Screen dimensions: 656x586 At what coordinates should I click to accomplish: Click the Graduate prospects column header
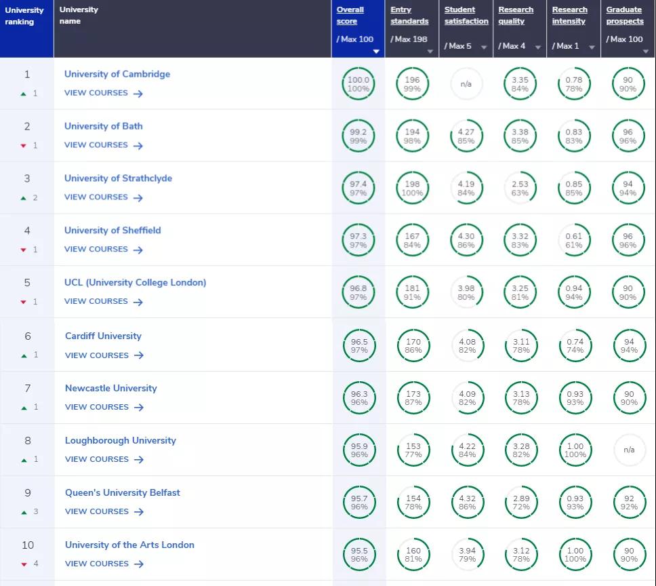coord(624,16)
